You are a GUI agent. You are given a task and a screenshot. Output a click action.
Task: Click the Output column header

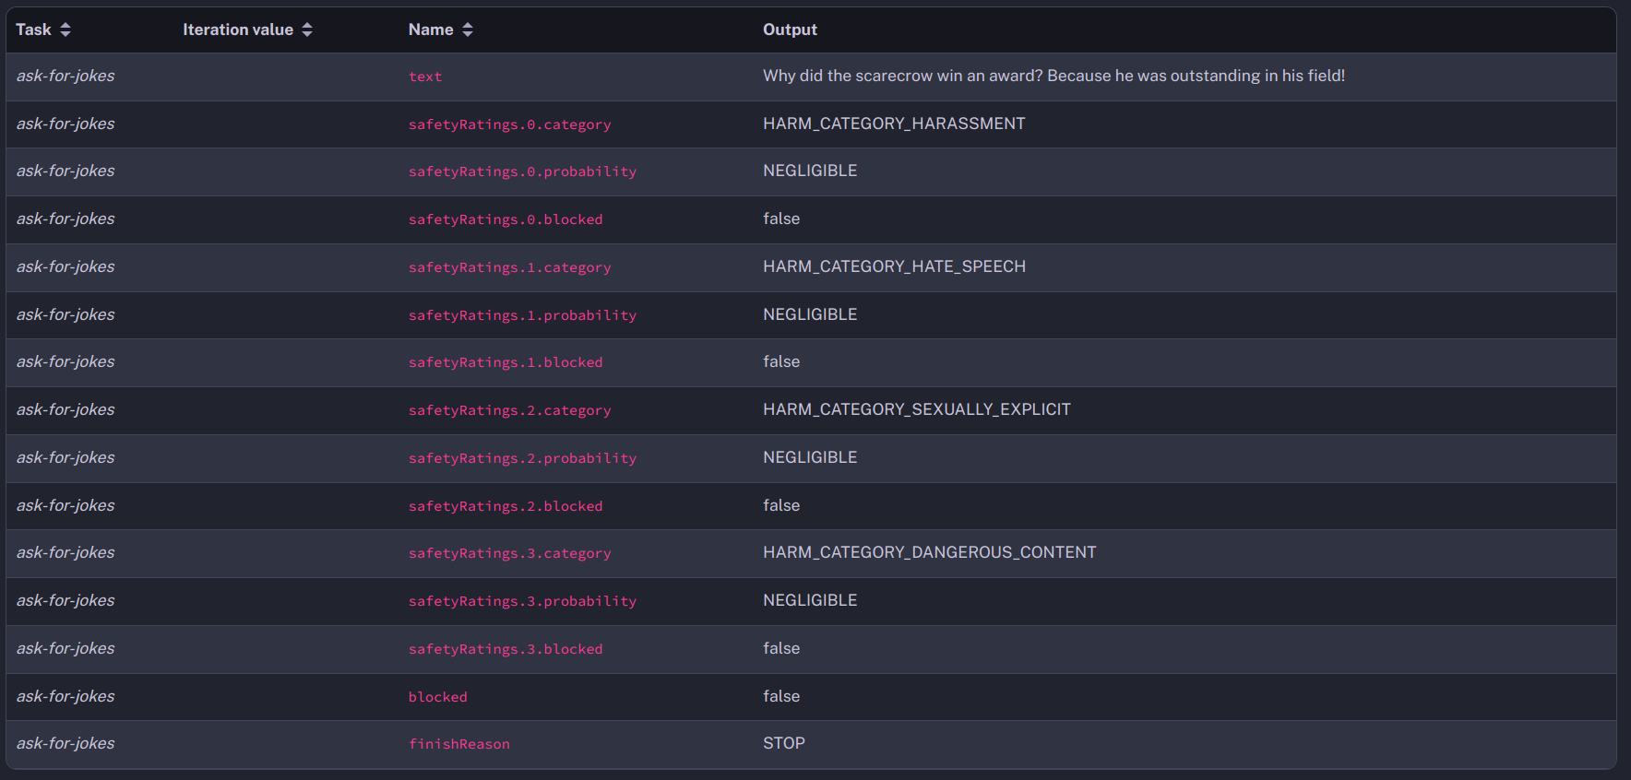tap(790, 30)
